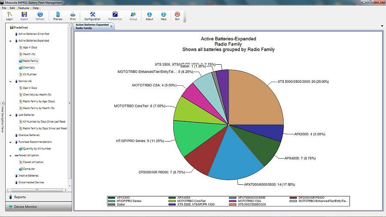Open the Edit menu

coord(12,8)
